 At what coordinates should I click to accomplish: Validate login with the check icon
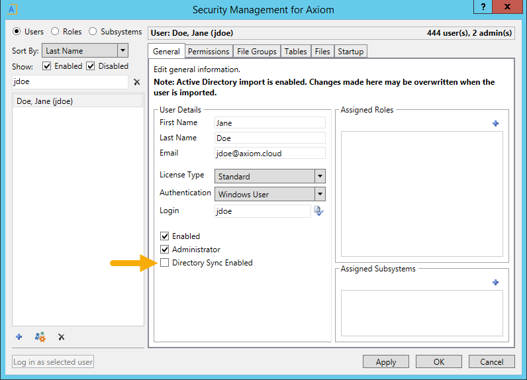point(318,211)
